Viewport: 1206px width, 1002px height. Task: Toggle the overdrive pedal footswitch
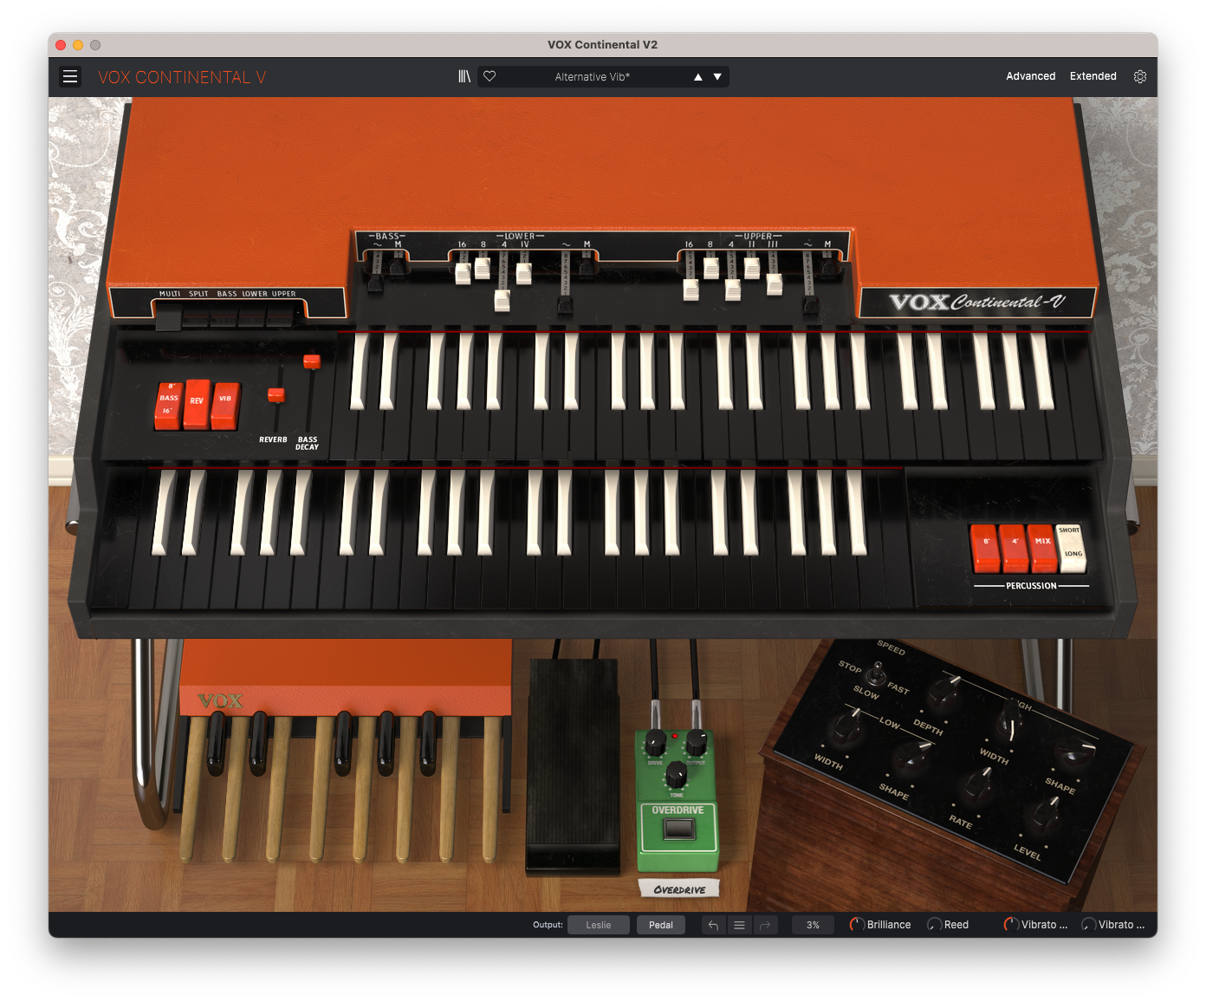(678, 830)
